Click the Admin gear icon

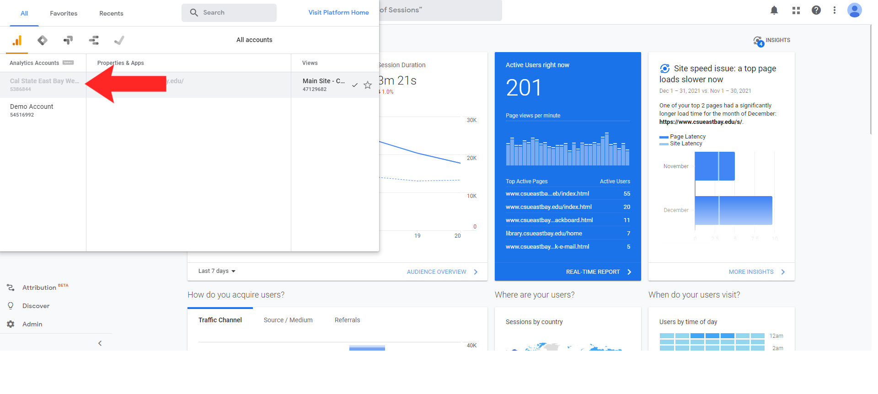(x=11, y=324)
